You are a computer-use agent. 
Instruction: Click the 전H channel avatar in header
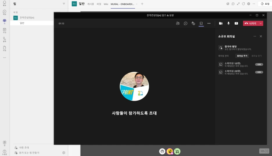point(74,4)
